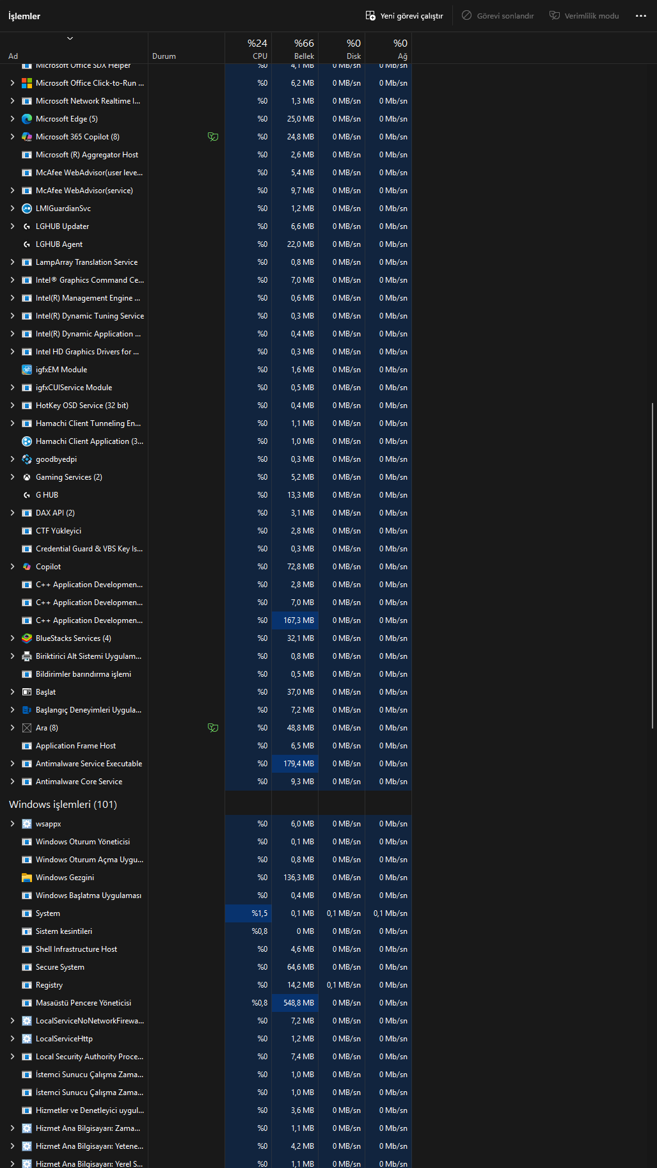The height and width of the screenshot is (1168, 657).
Task: Click the Hamachi Client Application icon
Action: (27, 441)
